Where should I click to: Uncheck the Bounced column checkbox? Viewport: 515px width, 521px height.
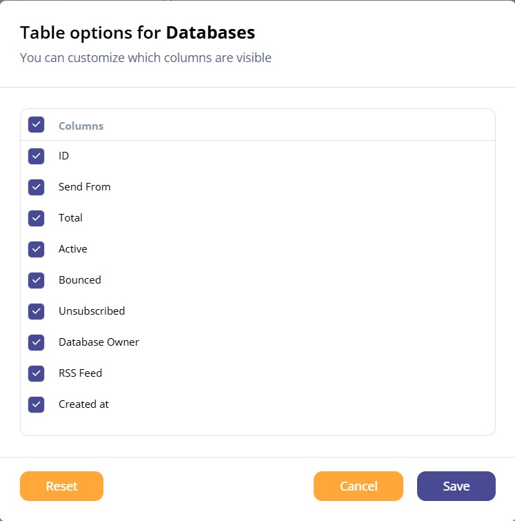point(36,280)
